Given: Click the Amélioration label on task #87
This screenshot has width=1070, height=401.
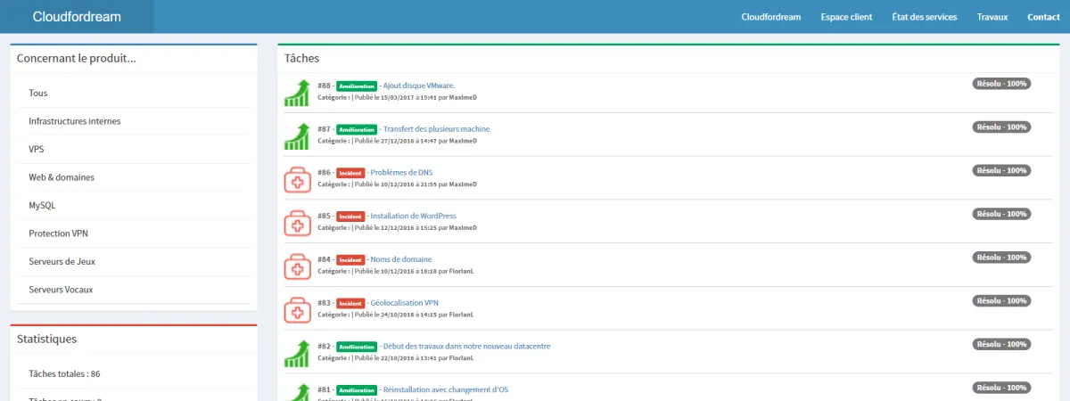Looking at the screenshot, I should click(x=356, y=129).
